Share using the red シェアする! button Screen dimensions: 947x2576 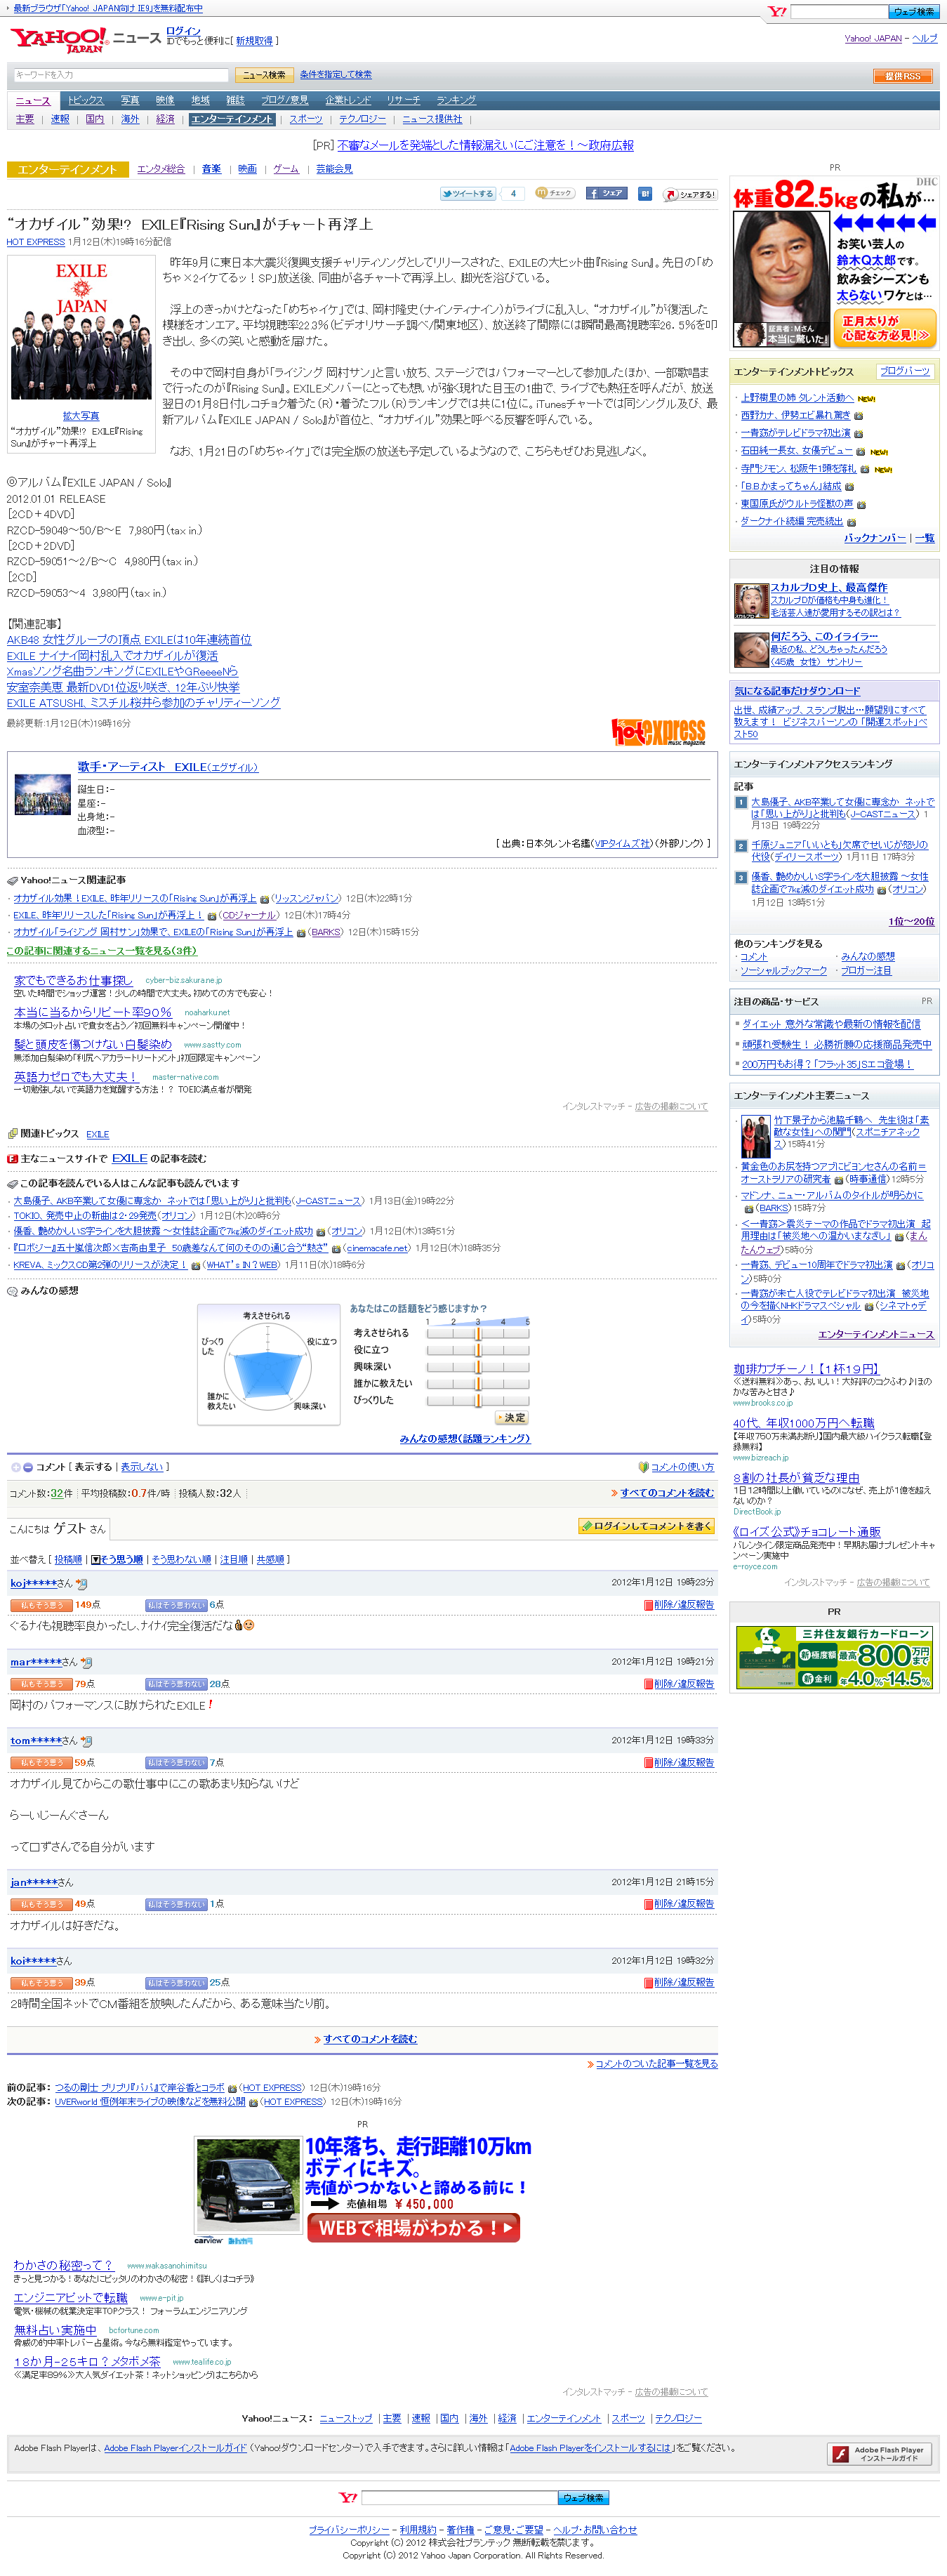(x=691, y=194)
